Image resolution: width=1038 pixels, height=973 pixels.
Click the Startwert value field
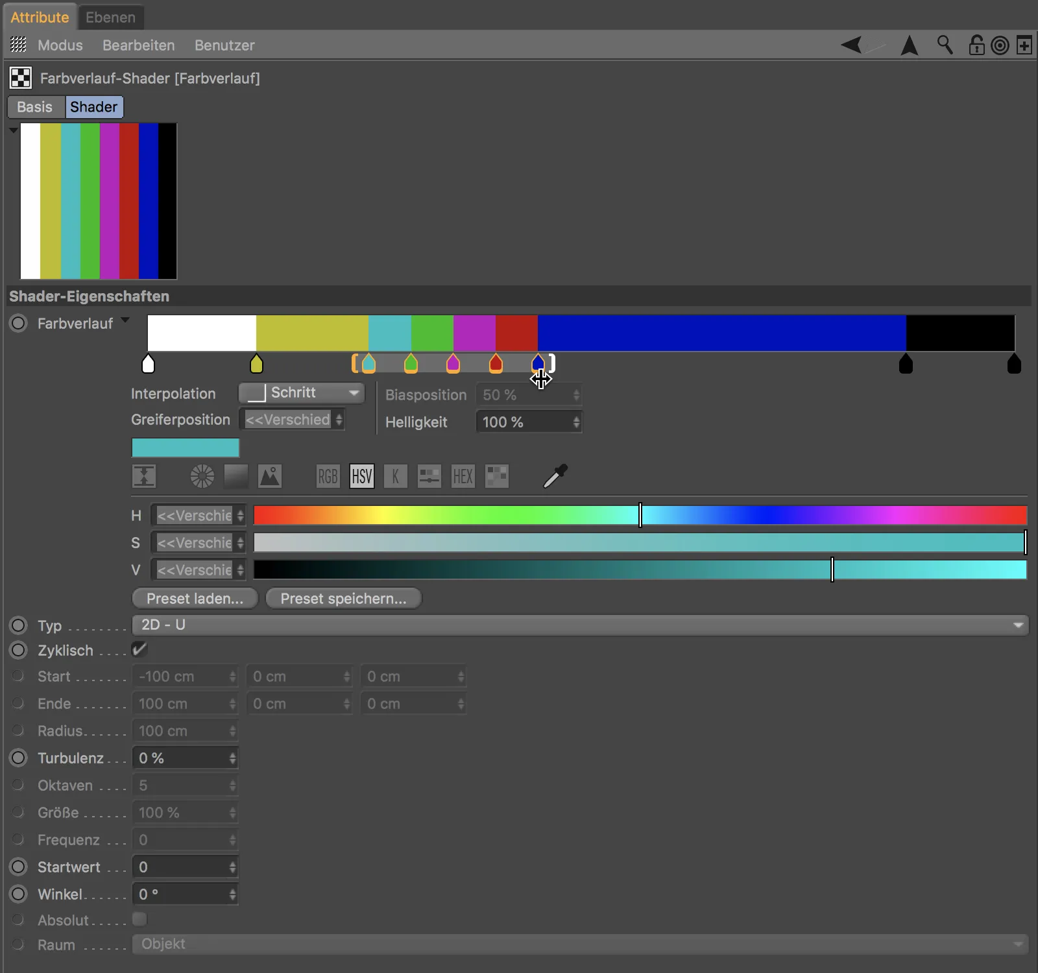click(185, 867)
